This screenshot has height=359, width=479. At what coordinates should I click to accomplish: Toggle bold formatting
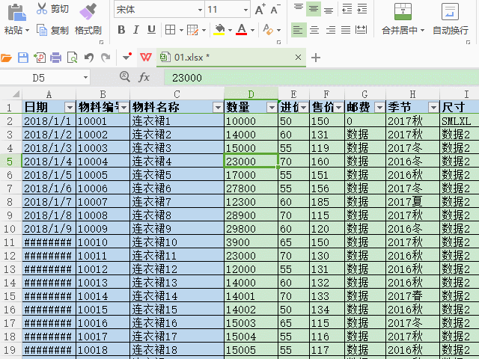(x=121, y=30)
